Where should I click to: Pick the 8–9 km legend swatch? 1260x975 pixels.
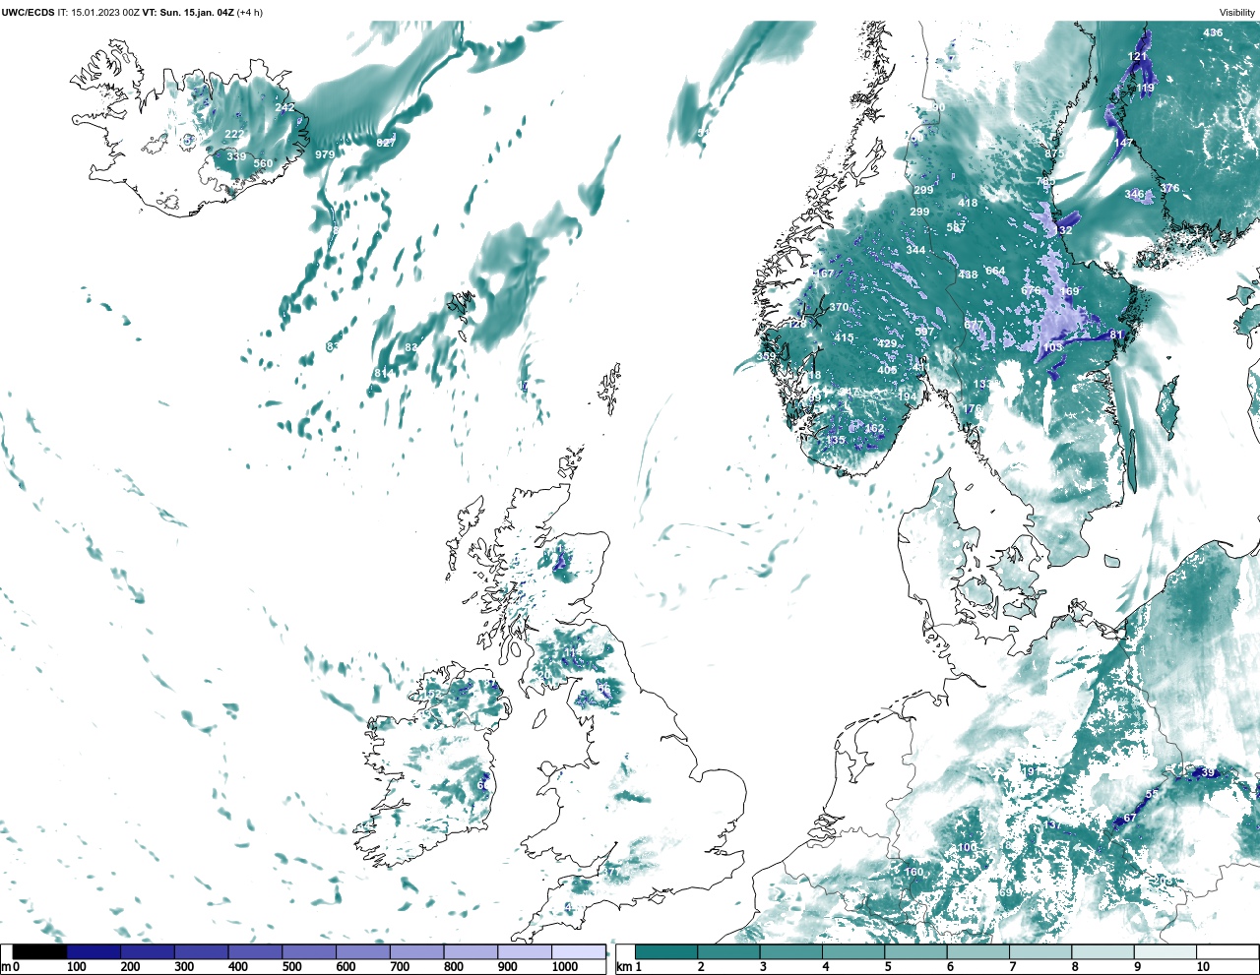1102,952
